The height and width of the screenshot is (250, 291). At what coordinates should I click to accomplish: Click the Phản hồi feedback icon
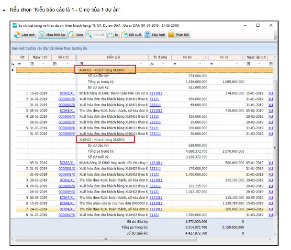tap(171, 35)
